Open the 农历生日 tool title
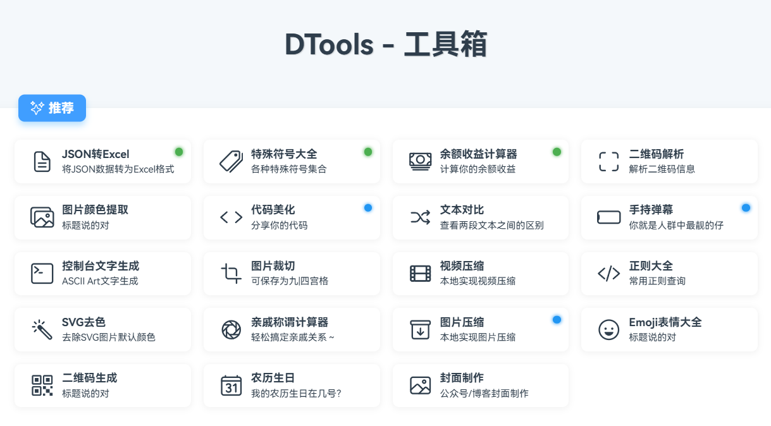This screenshot has width=771, height=426. [x=273, y=378]
